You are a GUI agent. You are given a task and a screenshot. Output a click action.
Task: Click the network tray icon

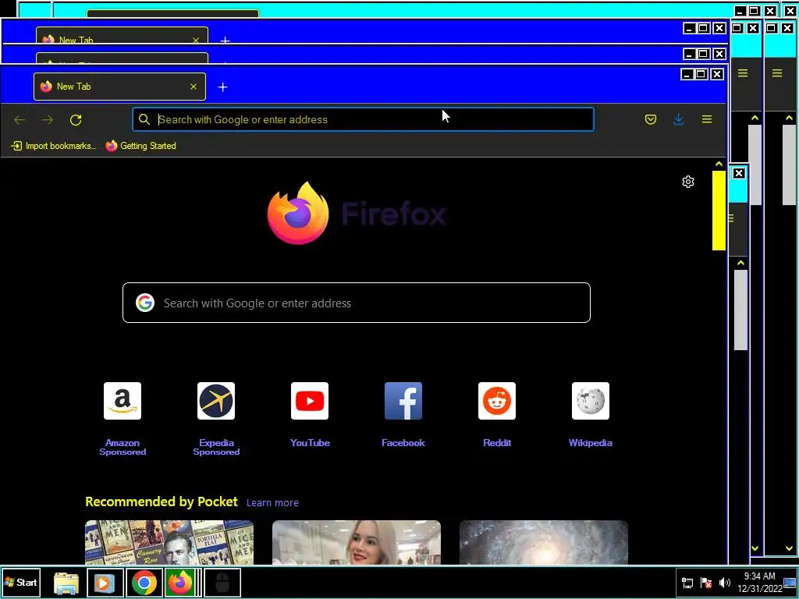tap(687, 583)
